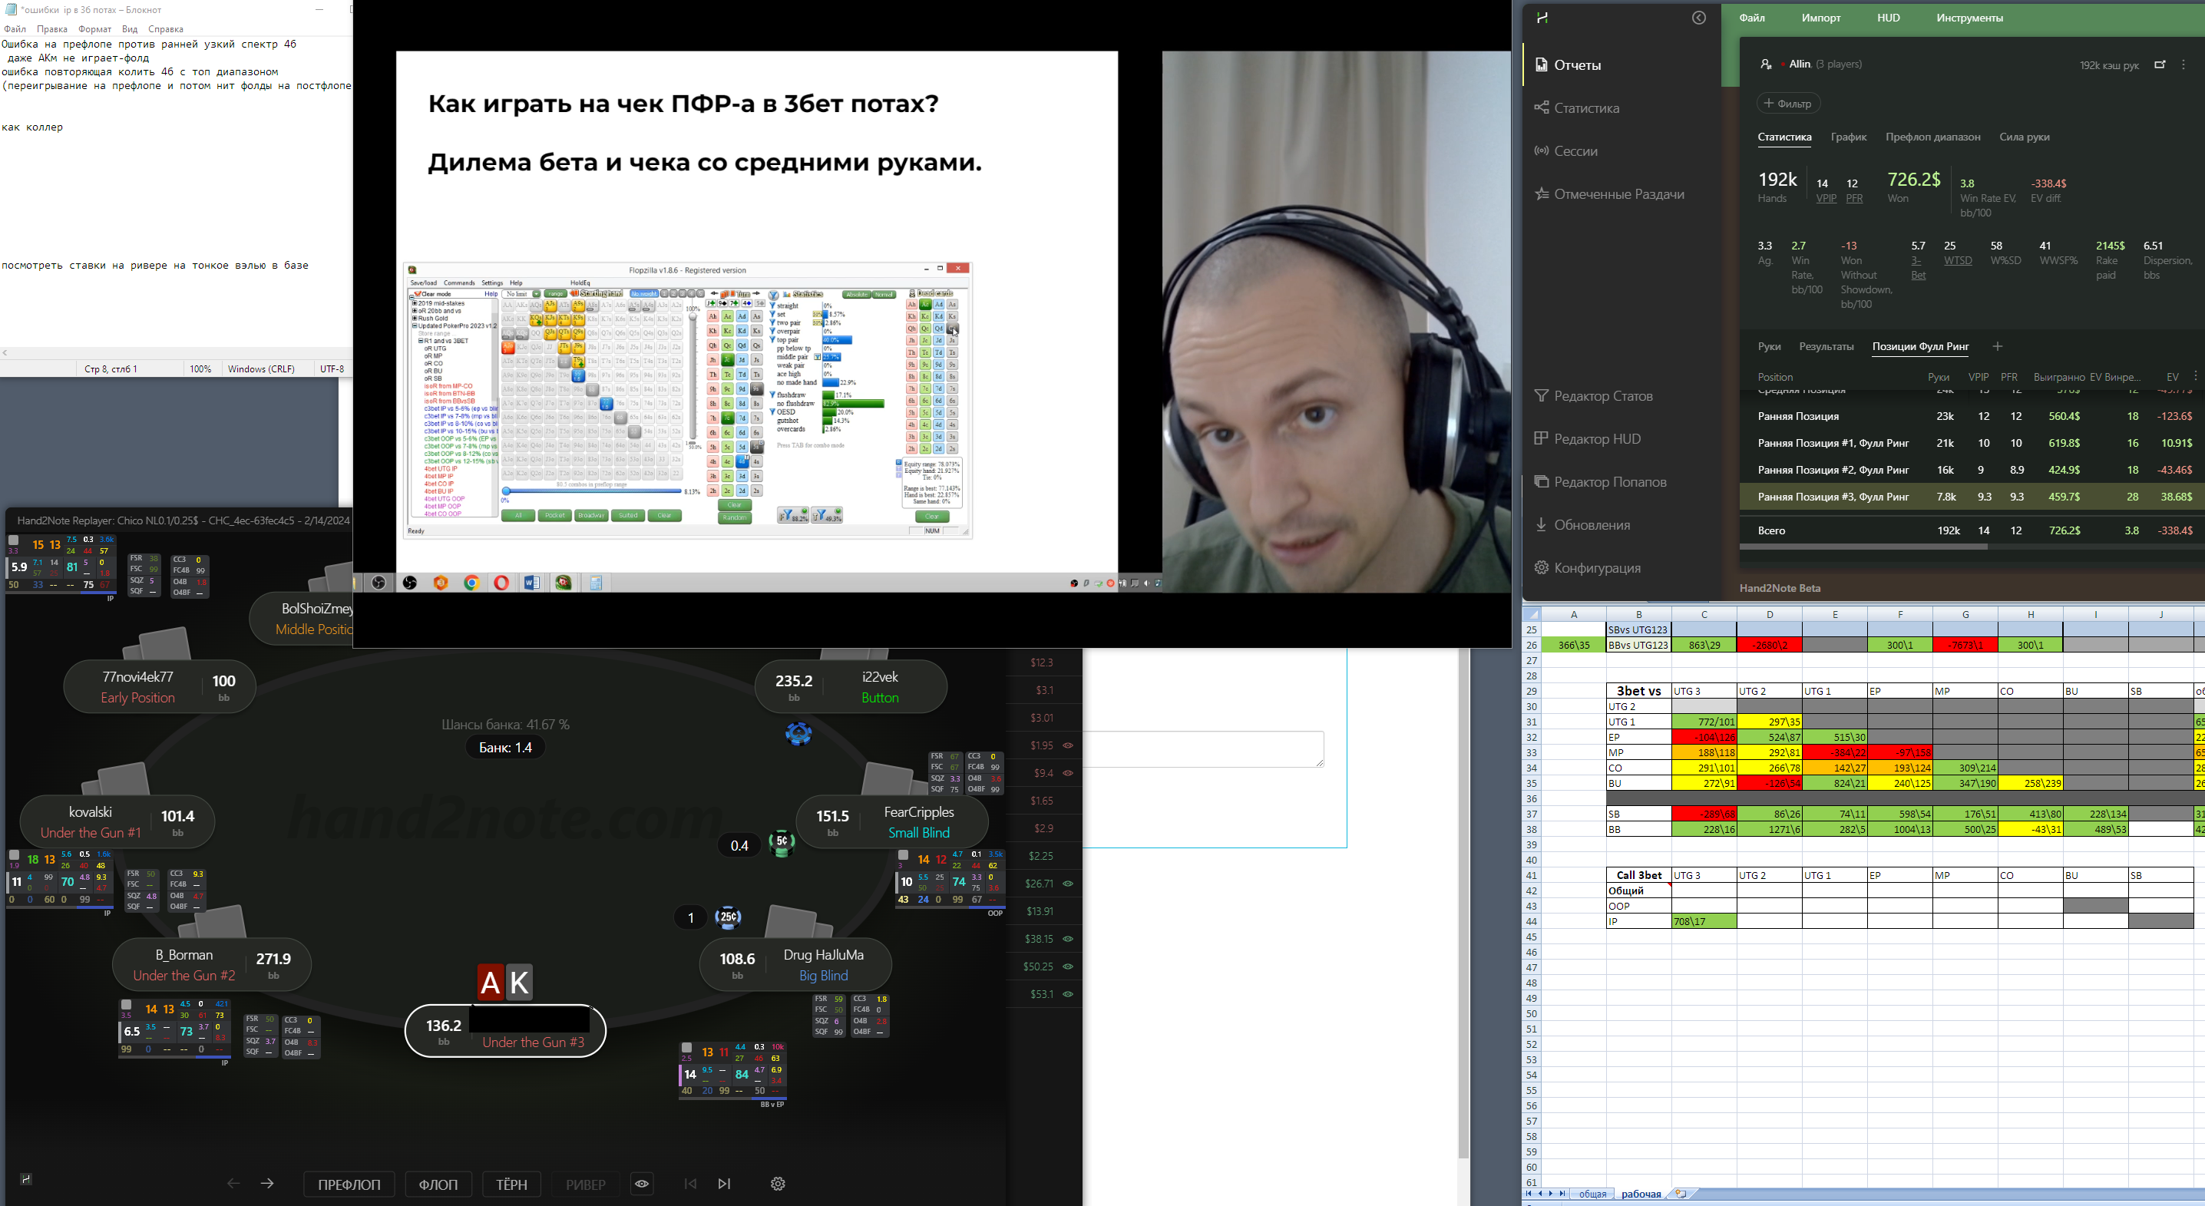Open Файл menu in Hand2Note
2205x1206 pixels.
click(1751, 18)
